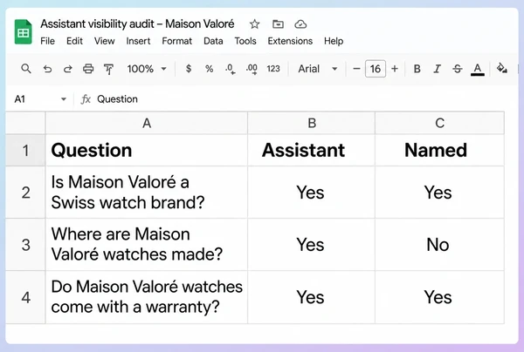Star the document with the star icon
The image size is (524, 352).
(x=255, y=24)
